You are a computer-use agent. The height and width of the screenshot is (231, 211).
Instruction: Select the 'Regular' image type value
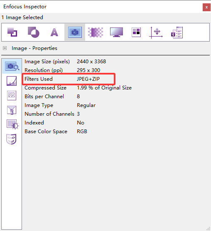pos(86,105)
